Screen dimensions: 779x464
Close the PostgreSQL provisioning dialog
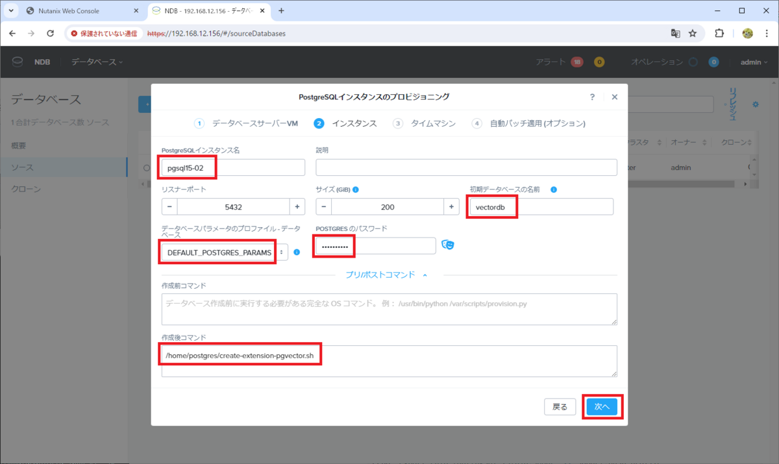coord(615,97)
